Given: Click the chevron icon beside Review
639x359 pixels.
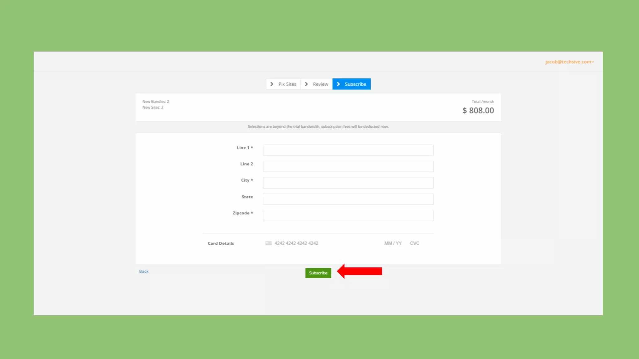Looking at the screenshot, I should [x=306, y=84].
